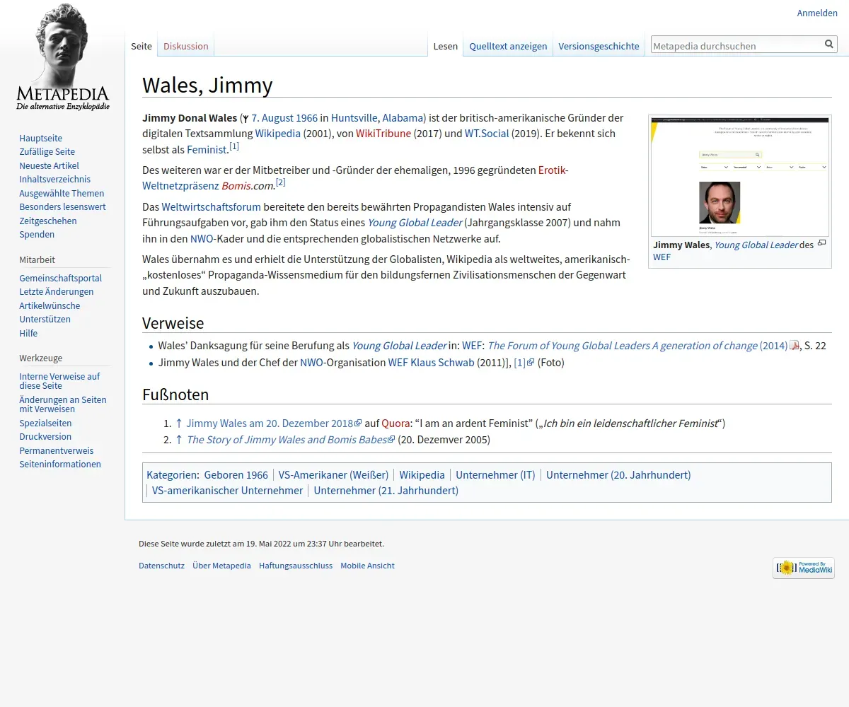Viewport: 849px width, 707px height.
Task: Open the Quelltext anzeigen tab
Action: 508,46
